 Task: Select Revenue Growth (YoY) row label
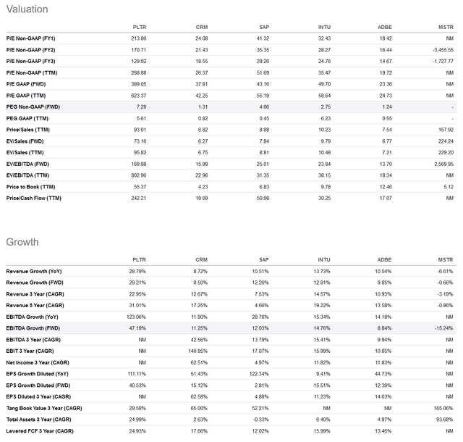34,271
